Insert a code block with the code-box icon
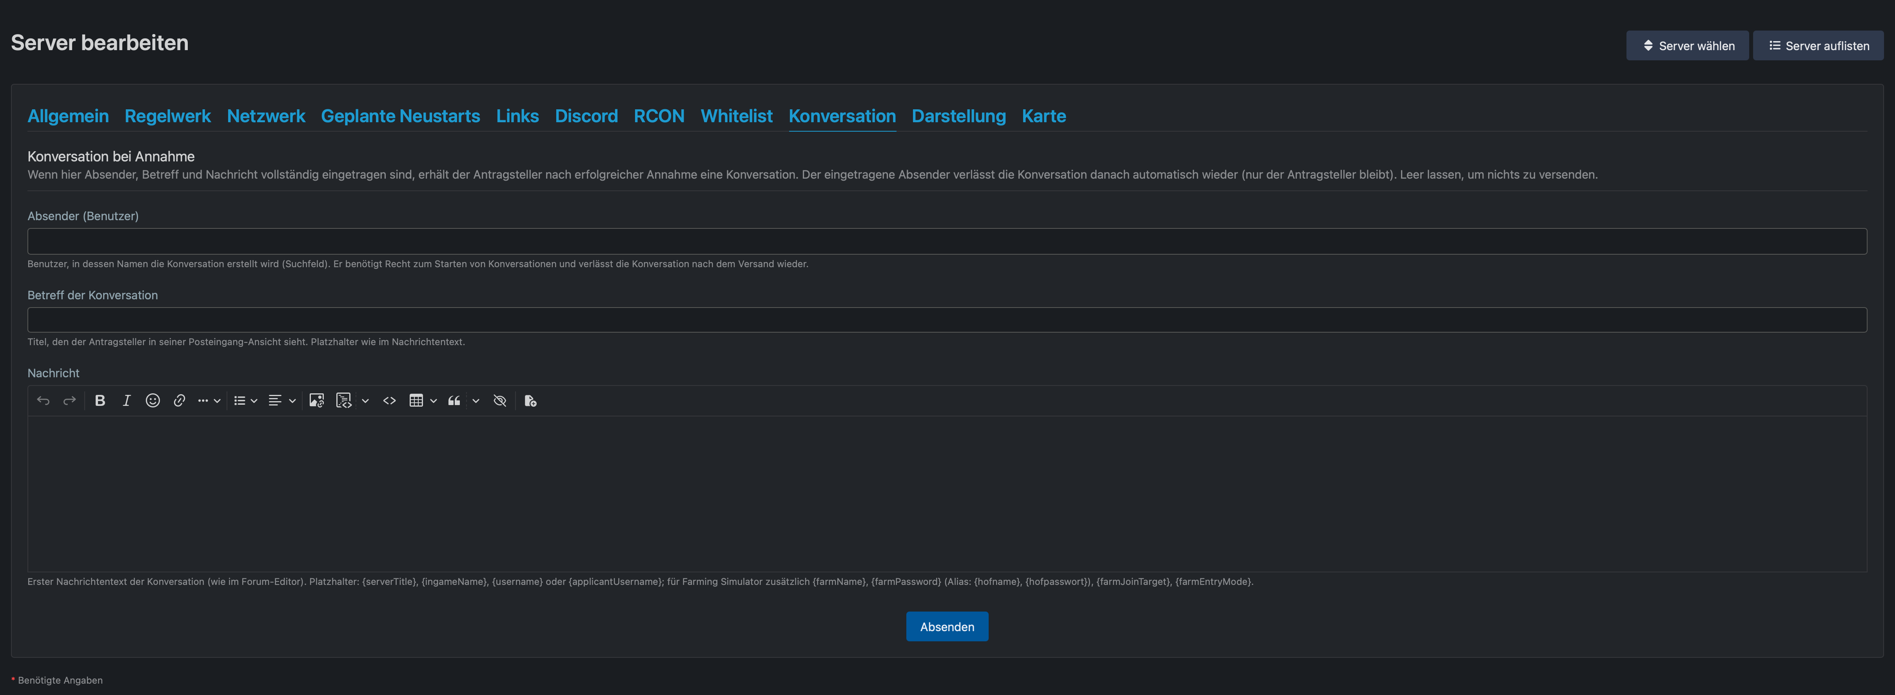Image resolution: width=1895 pixels, height=695 pixels. tap(343, 401)
